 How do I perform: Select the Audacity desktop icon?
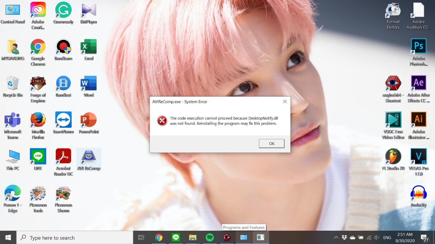tap(418, 197)
